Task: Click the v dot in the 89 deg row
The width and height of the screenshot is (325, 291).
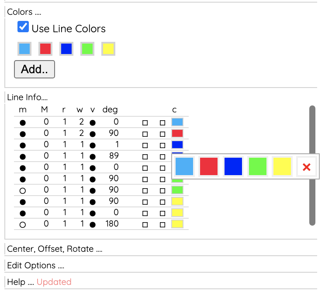Action: 93,157
